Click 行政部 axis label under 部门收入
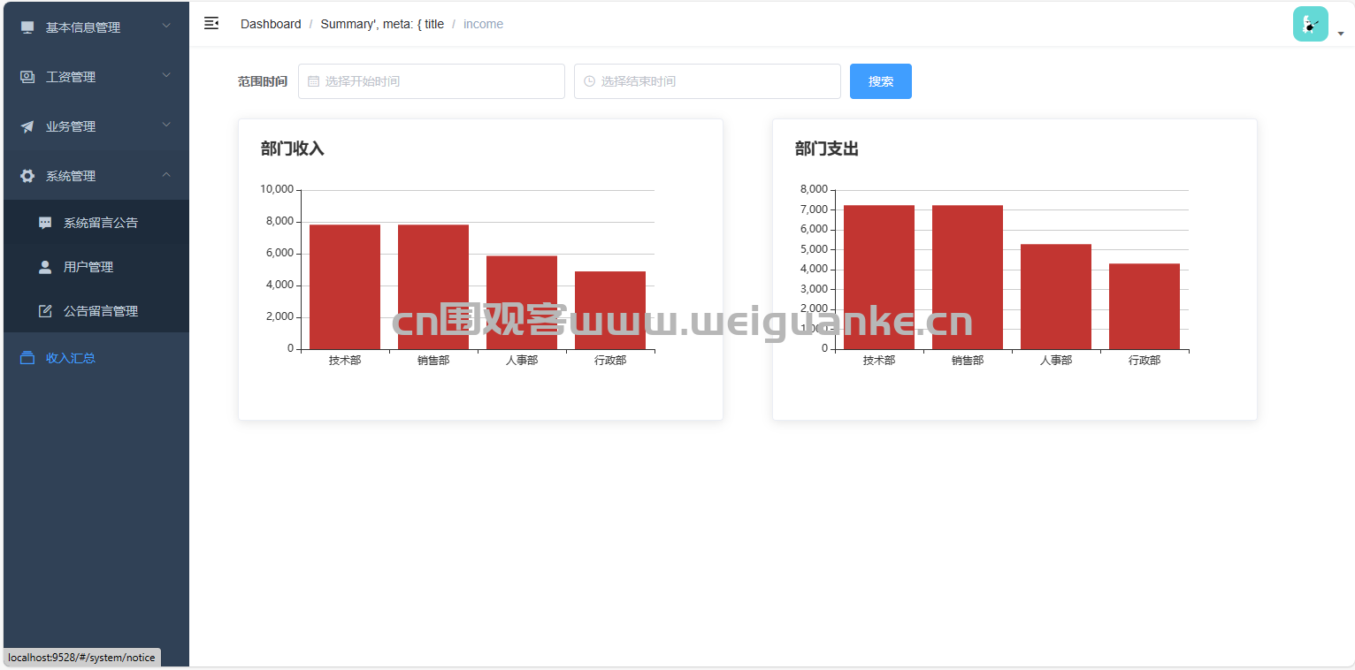Image resolution: width=1355 pixels, height=670 pixels. (610, 361)
